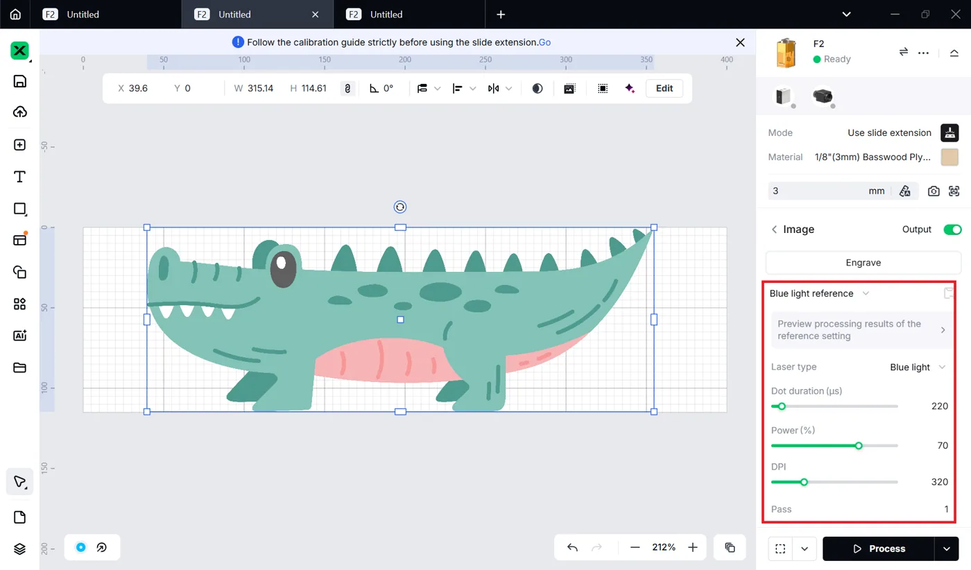Screen dimensions: 971x570
Task: Click the Engrave button
Action: 863,263
